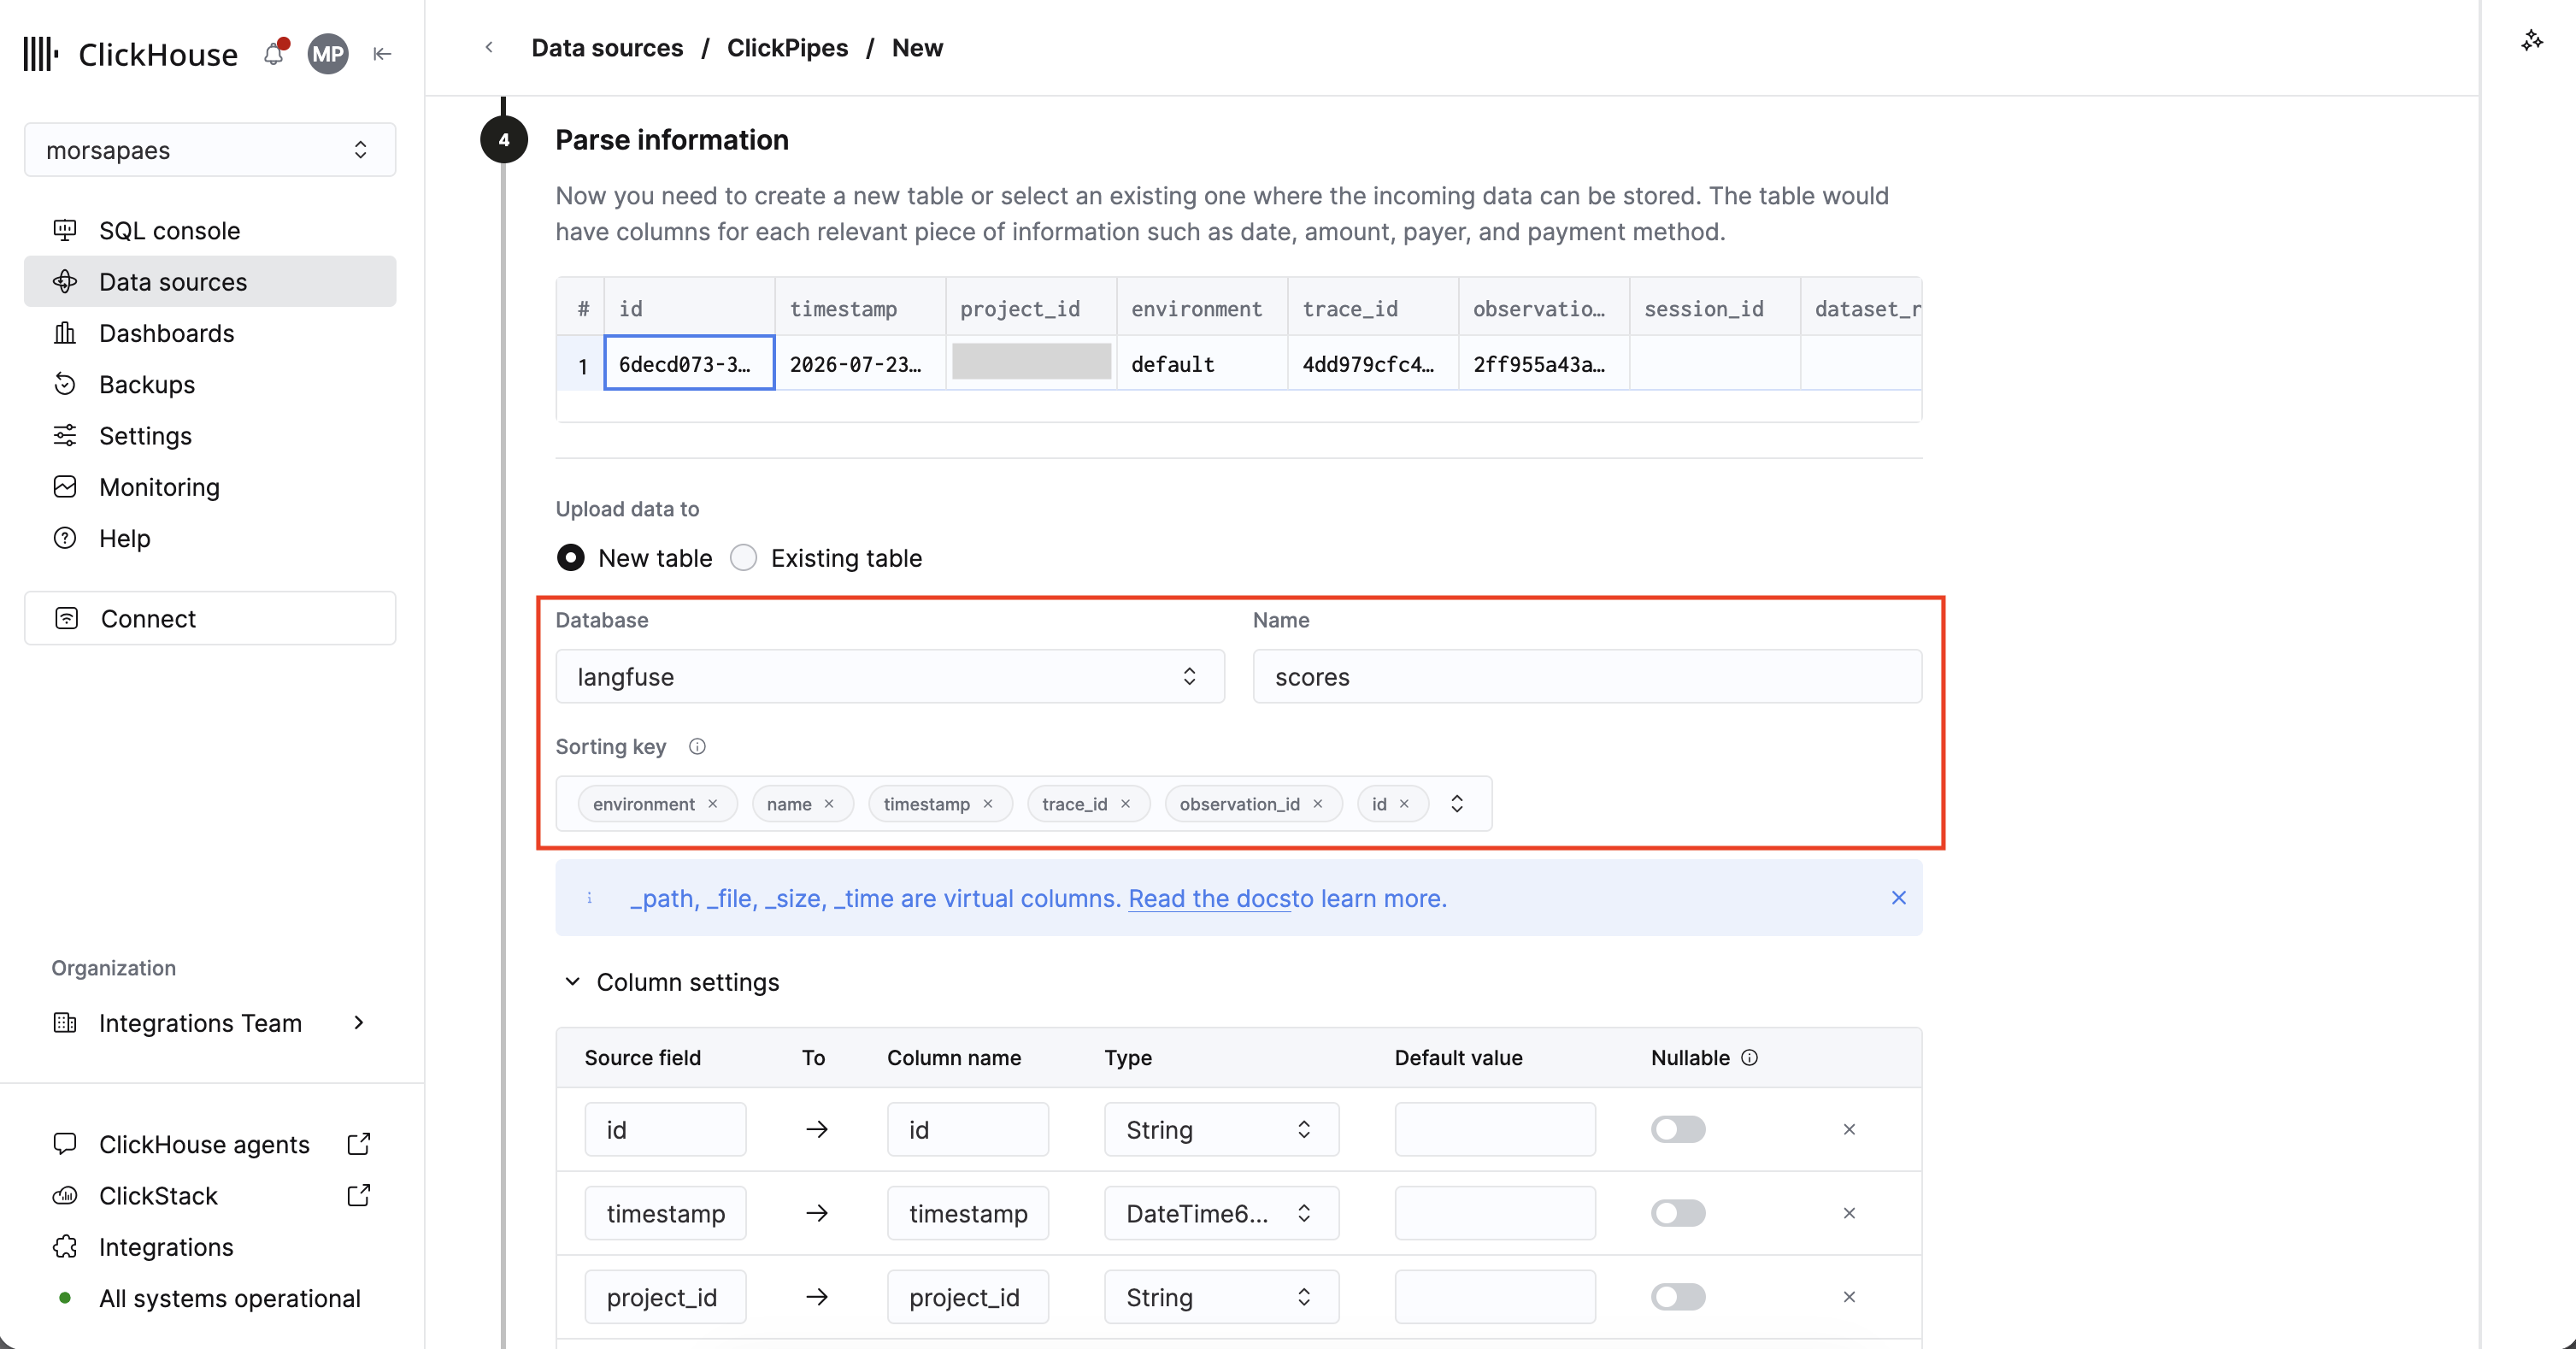The width and height of the screenshot is (2576, 1349).
Task: Remove environment from the sorting key
Action: click(x=713, y=804)
